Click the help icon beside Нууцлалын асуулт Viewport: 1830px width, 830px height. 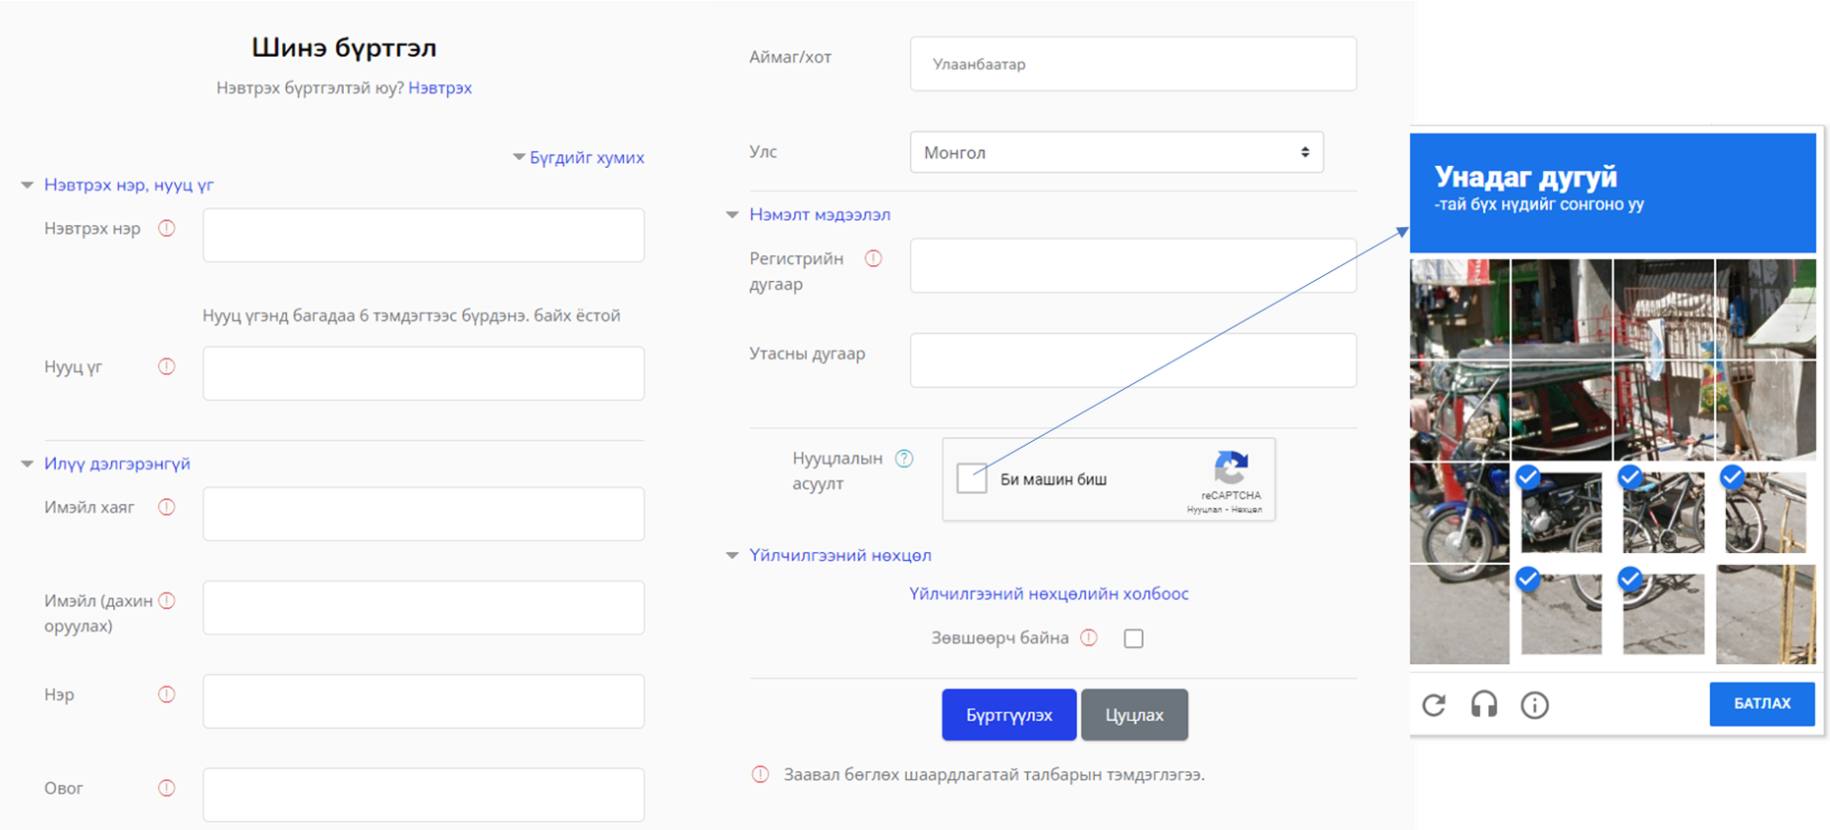[x=904, y=459]
